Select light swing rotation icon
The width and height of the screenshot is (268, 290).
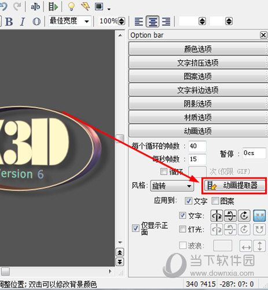point(259,230)
